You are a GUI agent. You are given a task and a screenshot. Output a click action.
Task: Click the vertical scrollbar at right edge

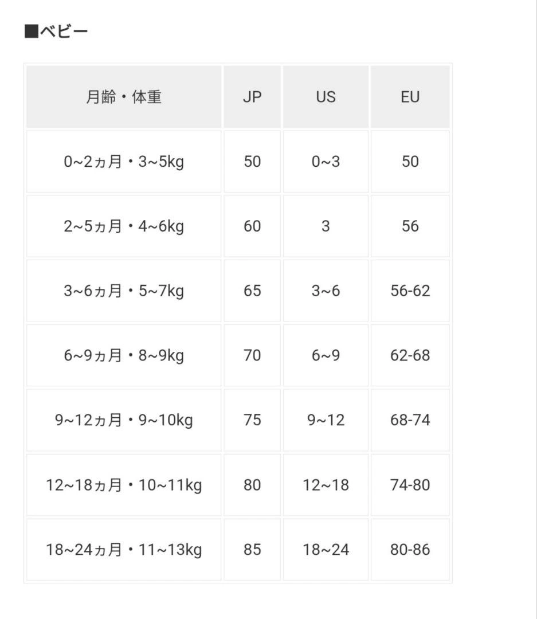(x=535, y=309)
